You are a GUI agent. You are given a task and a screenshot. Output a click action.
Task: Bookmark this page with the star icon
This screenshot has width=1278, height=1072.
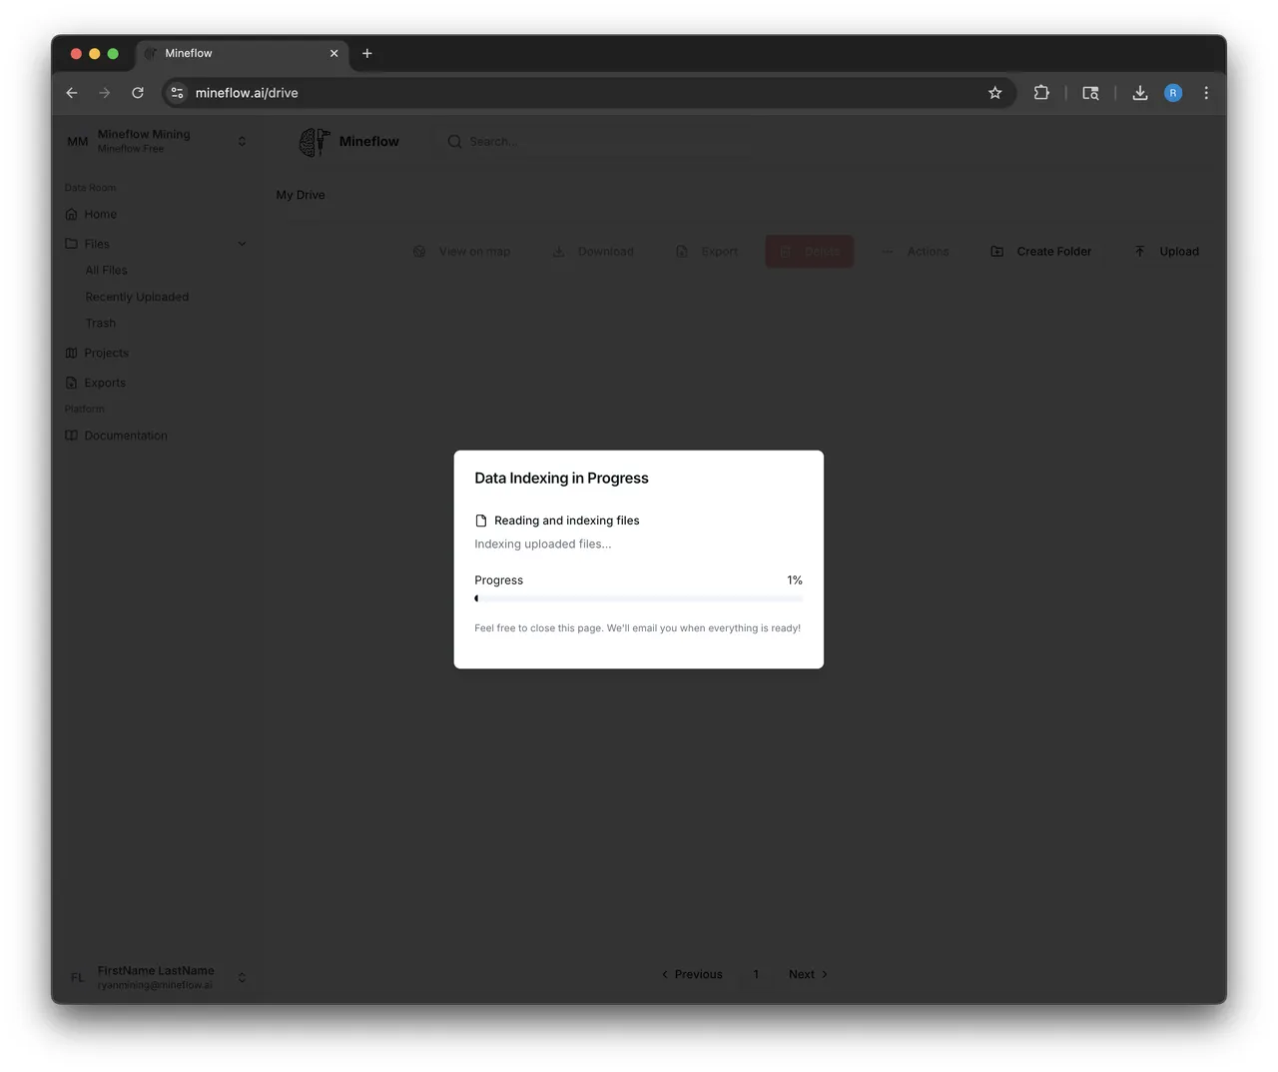point(994,93)
